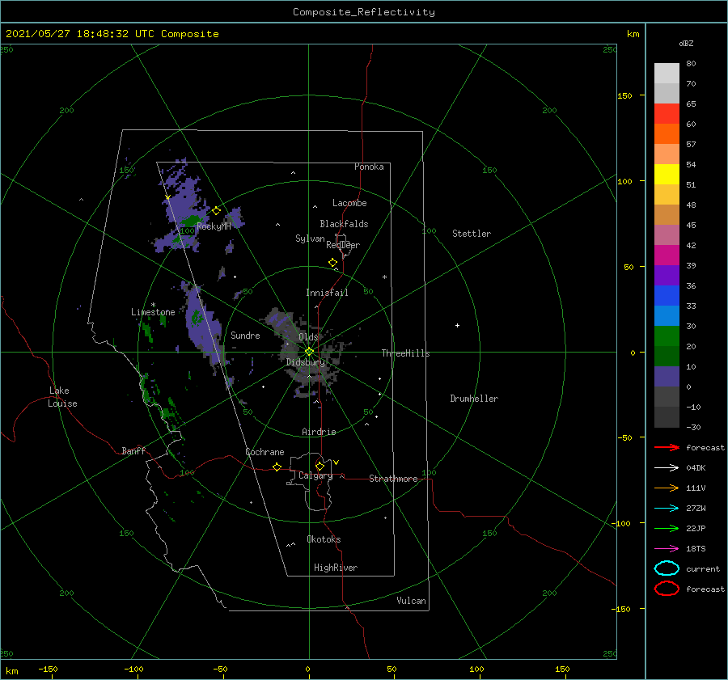
Task: Click the Lacombe label
Action: click(349, 203)
